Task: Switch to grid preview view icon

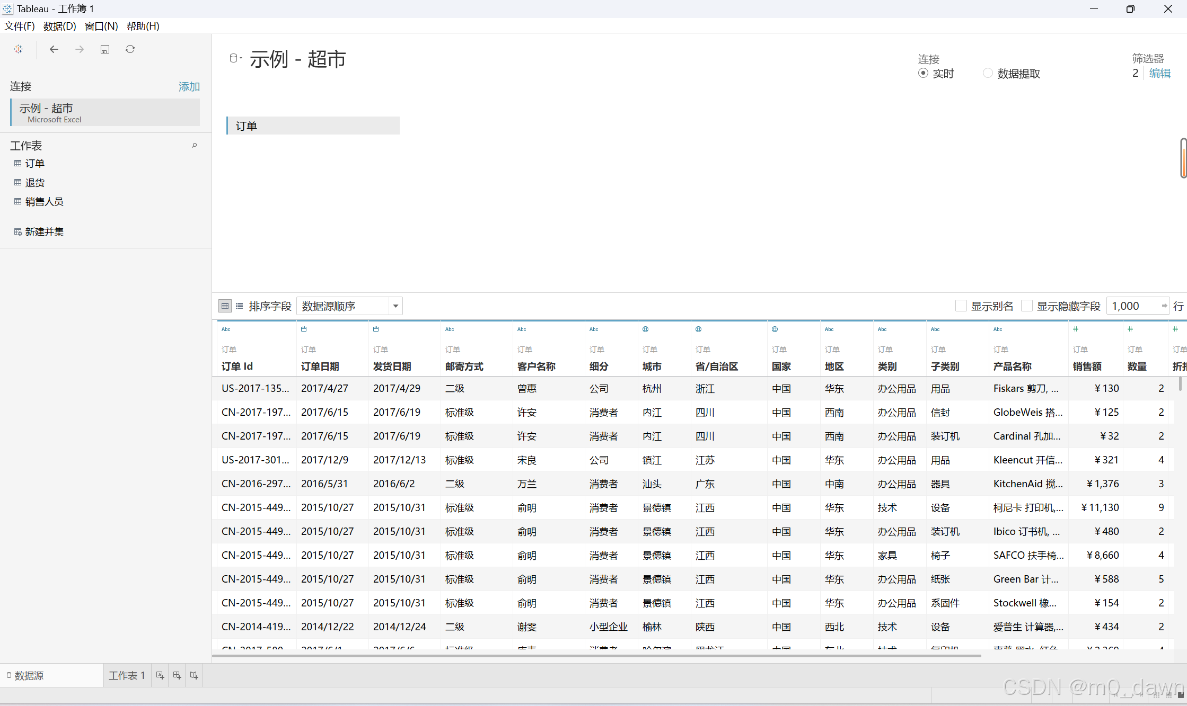Action: click(x=225, y=306)
